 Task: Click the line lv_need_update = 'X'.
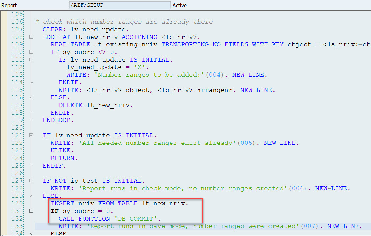click(108, 67)
